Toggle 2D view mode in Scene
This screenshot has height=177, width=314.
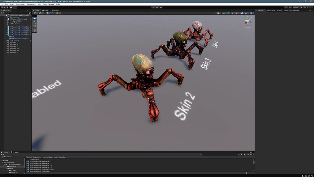point(224,13)
